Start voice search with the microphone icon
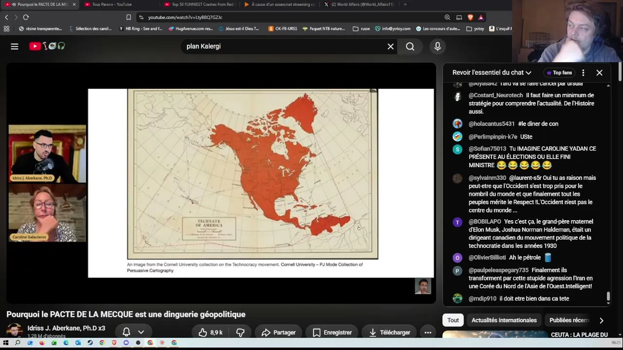 (438, 46)
